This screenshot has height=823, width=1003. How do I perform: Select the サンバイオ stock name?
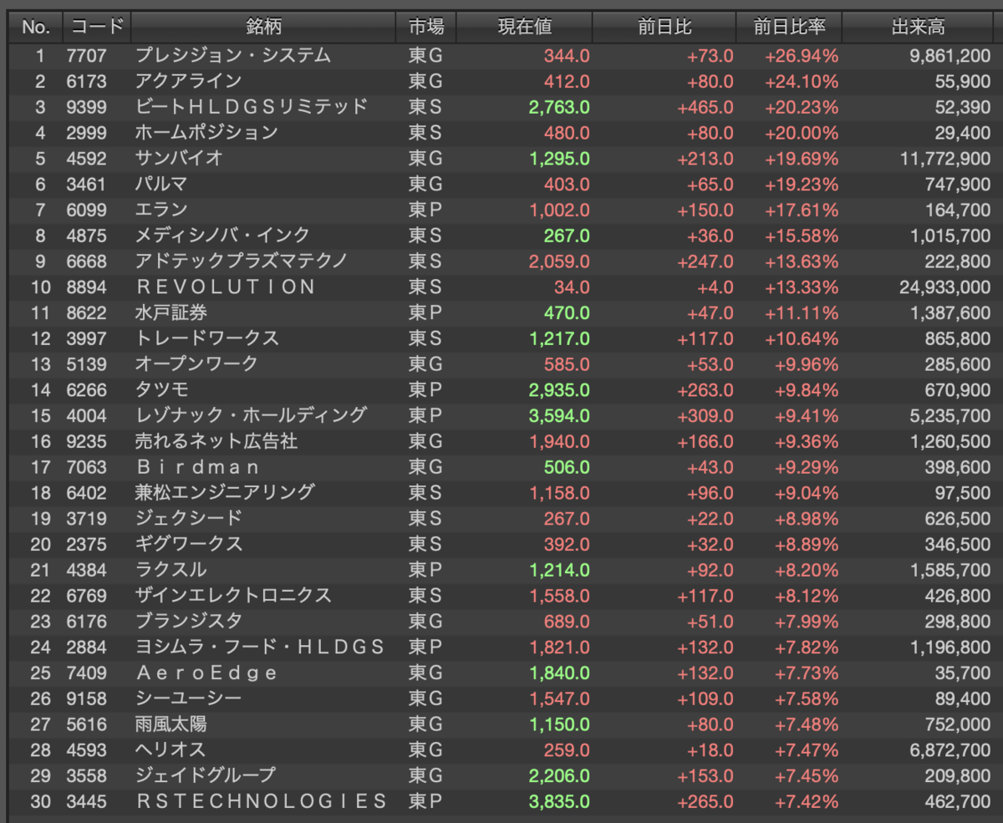tap(179, 158)
